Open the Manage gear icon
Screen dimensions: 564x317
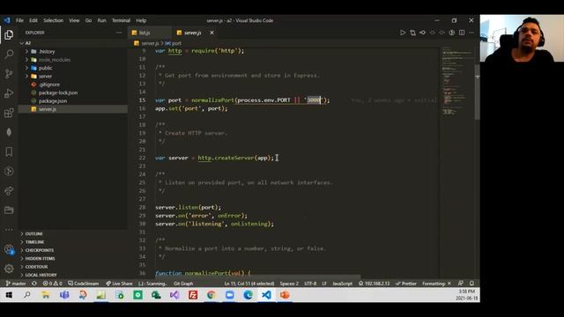[9, 268]
